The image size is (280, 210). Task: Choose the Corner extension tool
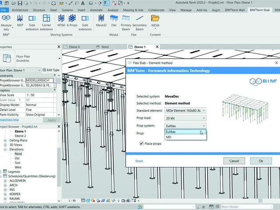click(46, 23)
